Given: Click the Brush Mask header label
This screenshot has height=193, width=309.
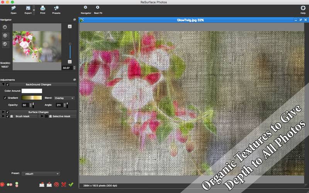Looking at the screenshot, I should point(22,117).
